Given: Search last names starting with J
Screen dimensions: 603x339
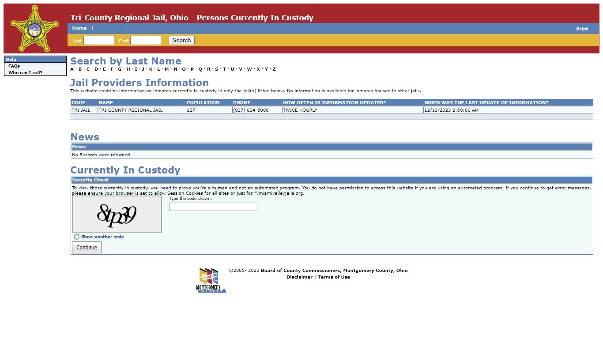Looking at the screenshot, I should click(x=143, y=69).
